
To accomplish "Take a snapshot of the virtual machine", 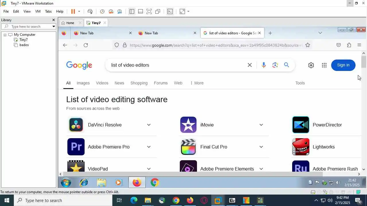I will coord(102,11).
